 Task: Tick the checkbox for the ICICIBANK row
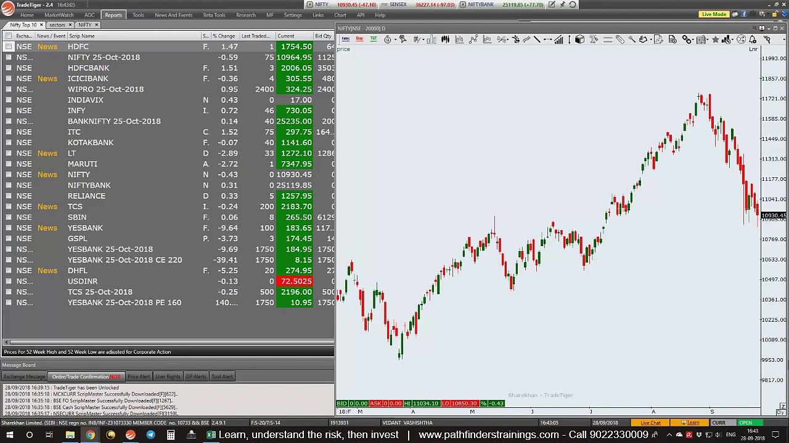pyautogui.click(x=9, y=79)
